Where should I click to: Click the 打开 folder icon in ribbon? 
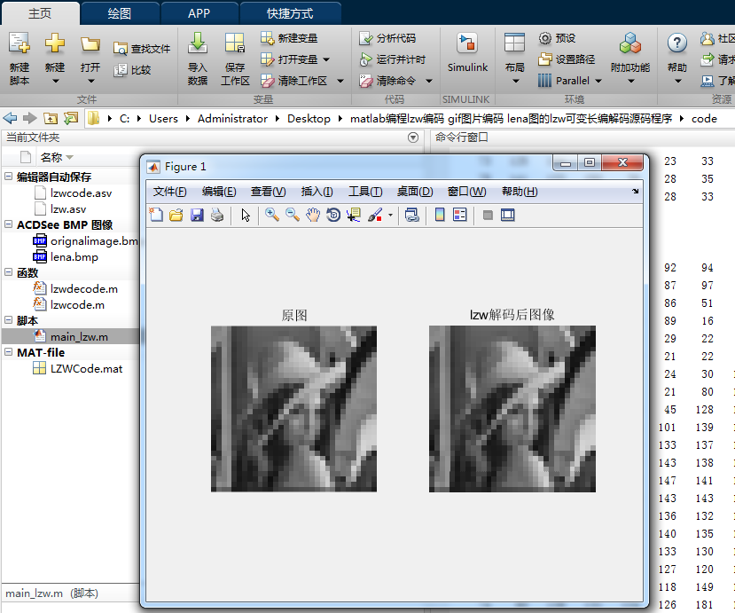coord(90,44)
